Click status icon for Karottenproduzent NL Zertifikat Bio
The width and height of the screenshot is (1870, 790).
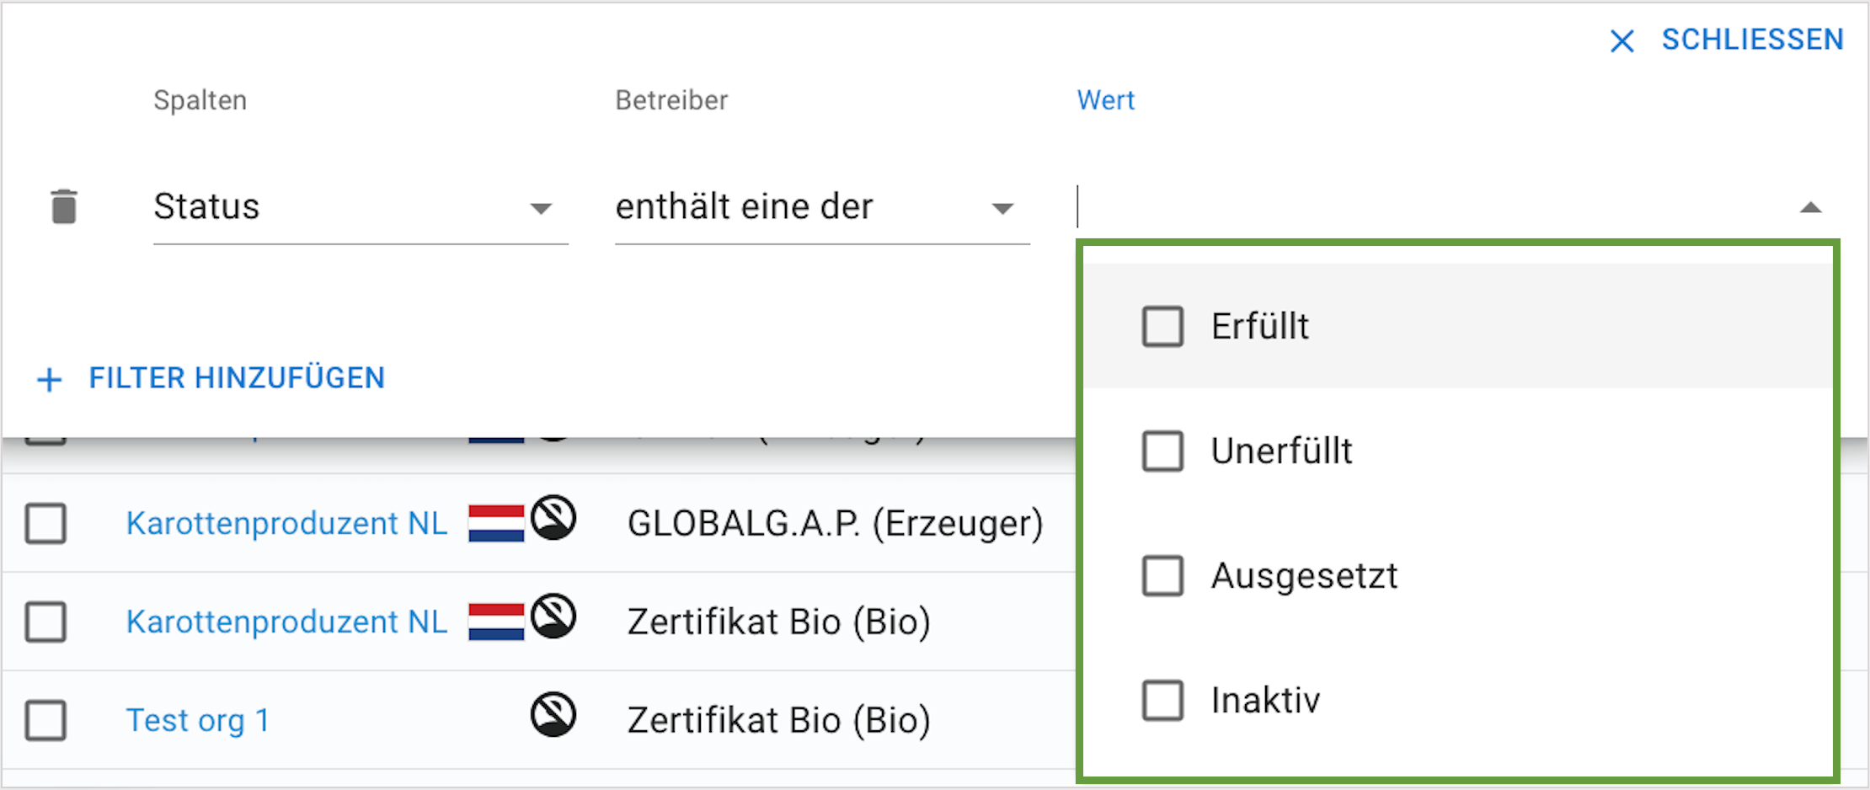[x=553, y=616]
